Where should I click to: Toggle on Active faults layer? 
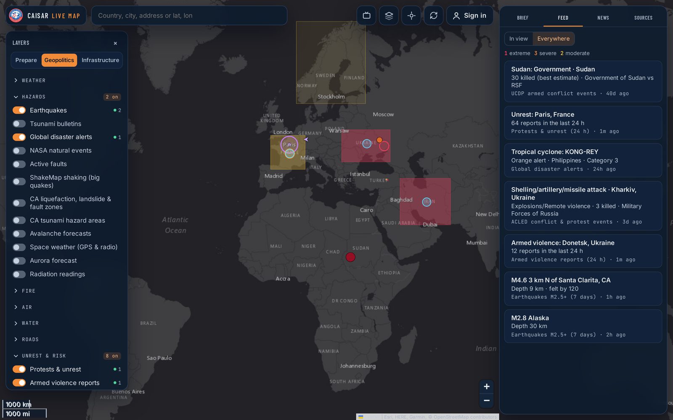(x=19, y=164)
